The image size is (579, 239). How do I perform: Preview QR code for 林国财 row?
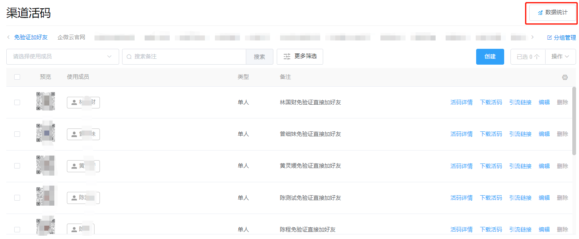(46, 102)
